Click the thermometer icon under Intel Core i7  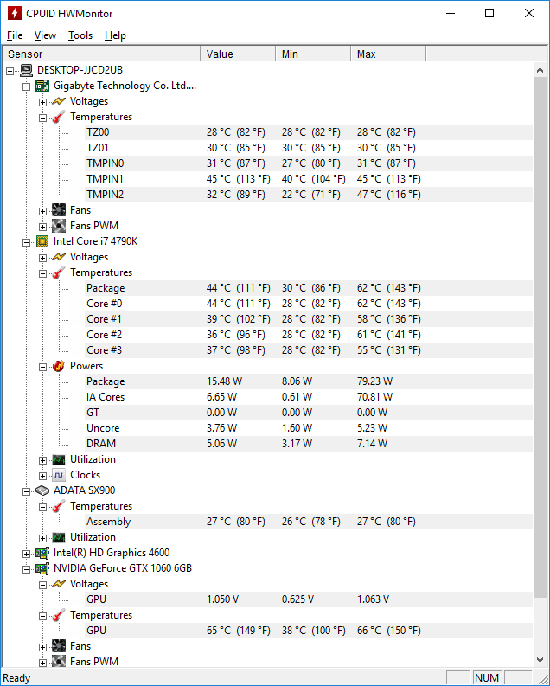click(x=59, y=272)
